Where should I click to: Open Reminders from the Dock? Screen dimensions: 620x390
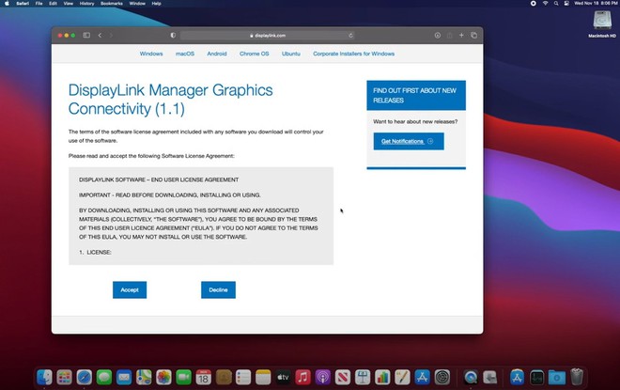pos(243,378)
